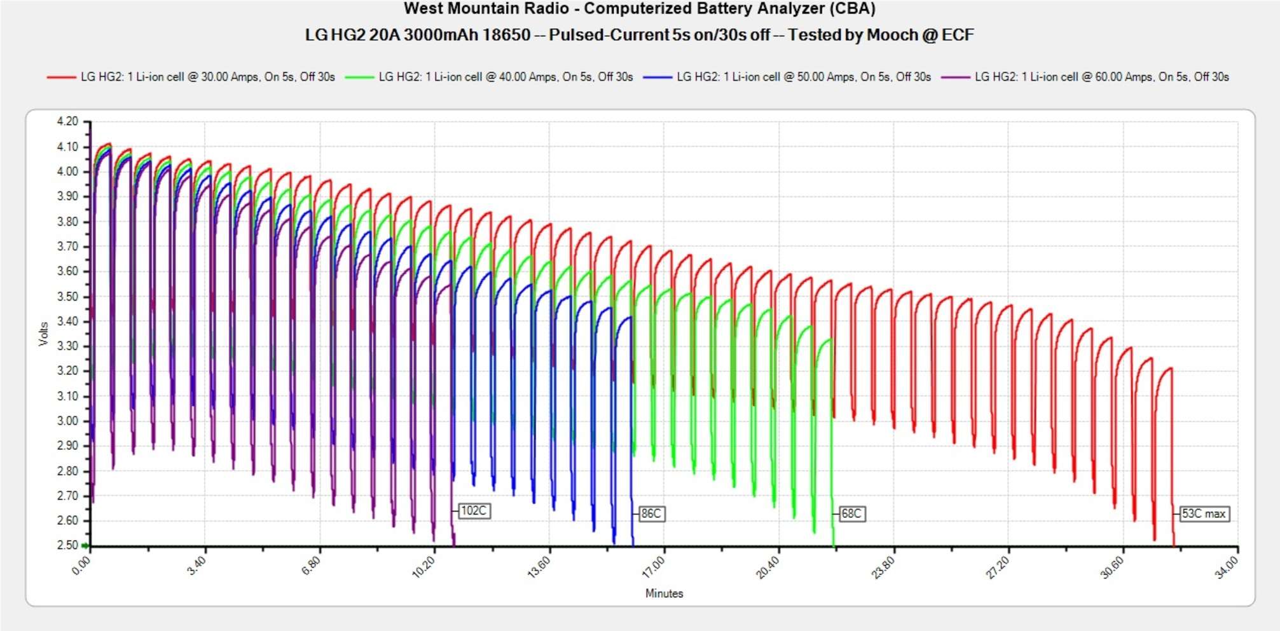The image size is (1280, 631).
Task: Click the purple 60.00 Amps legend line
Action: pyautogui.click(x=955, y=77)
